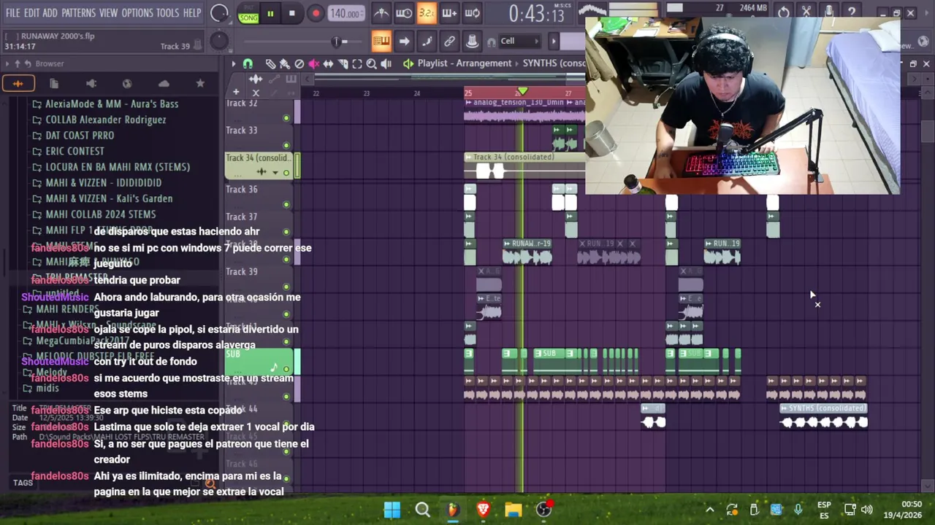
Task: Select the browser star favorites tab
Action: pyautogui.click(x=200, y=83)
